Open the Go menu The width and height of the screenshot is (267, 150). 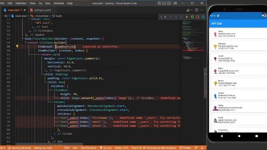point(40,3)
